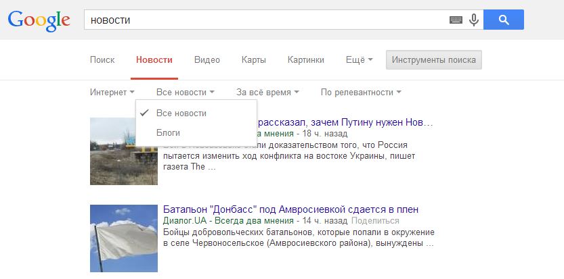Screen dimensions: 564x279
Task: Click the white flag article thumbnail
Action: (124, 238)
